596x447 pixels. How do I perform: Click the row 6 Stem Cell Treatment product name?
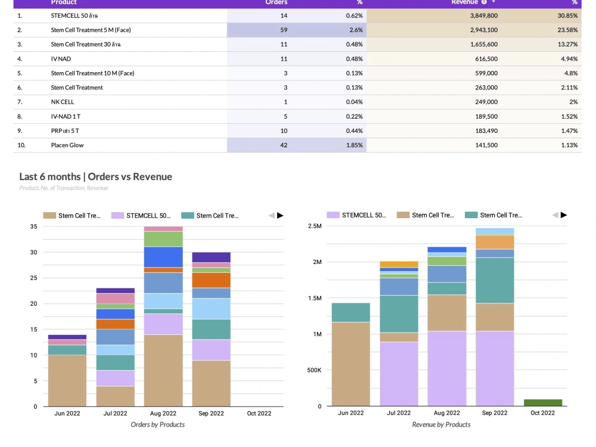[x=77, y=88]
